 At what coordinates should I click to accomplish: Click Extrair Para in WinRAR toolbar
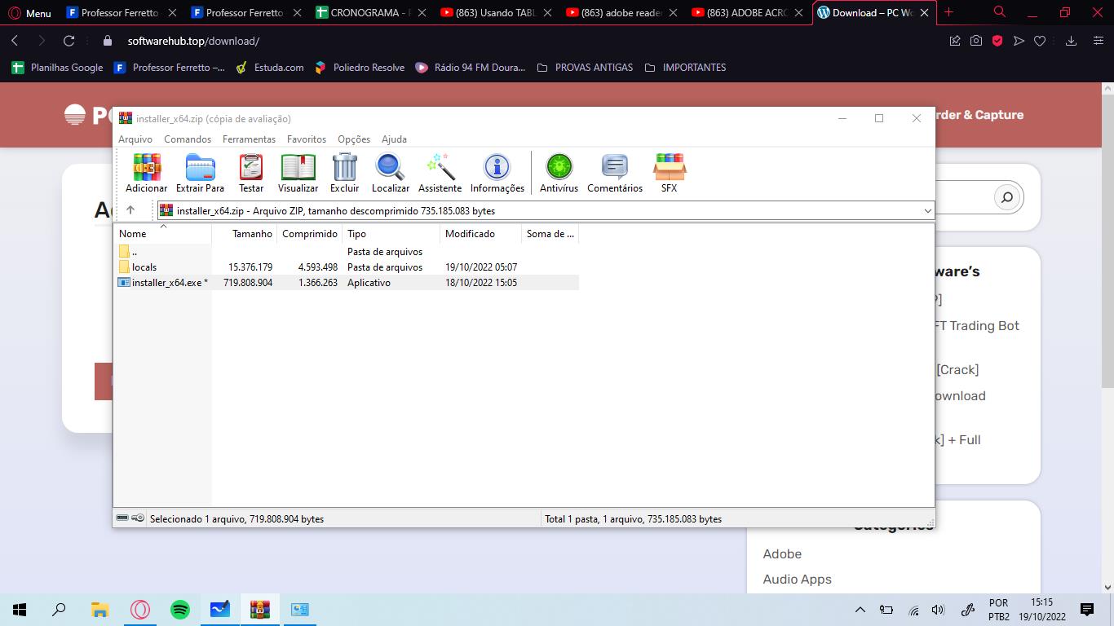[x=200, y=174]
